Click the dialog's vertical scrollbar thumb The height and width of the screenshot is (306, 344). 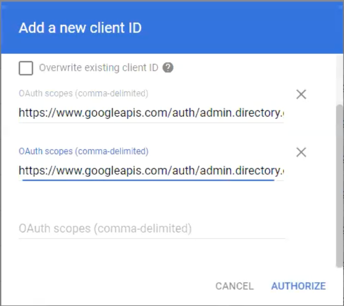[340, 186]
